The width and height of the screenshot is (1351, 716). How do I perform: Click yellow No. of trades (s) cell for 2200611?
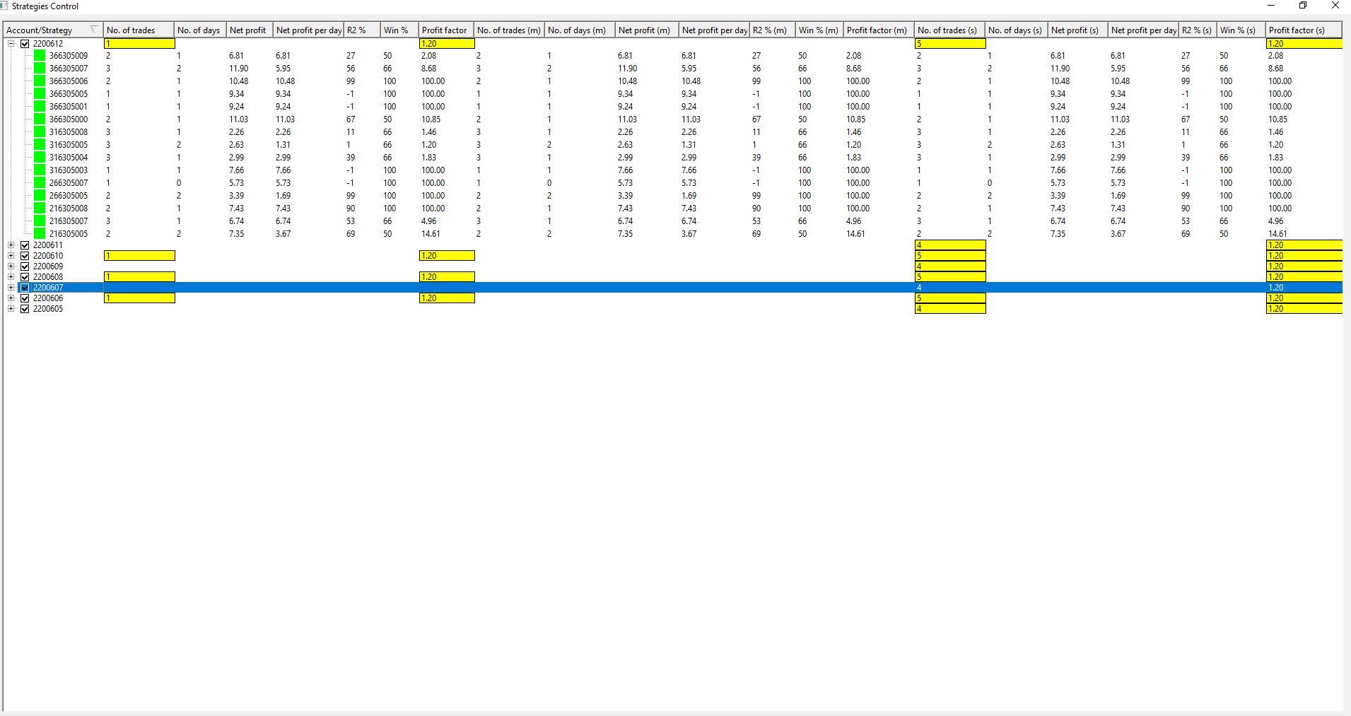click(950, 245)
